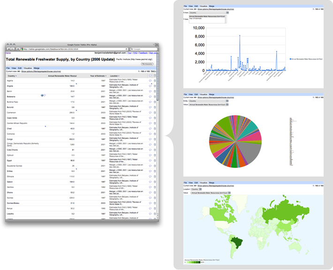This screenshot has width=333, height=270.
Task: Click the browser back arrow button
Action: (x=9, y=49)
